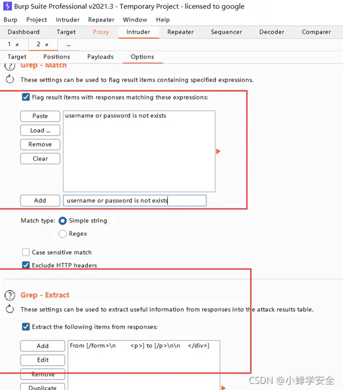Select Regex match type
The image size is (343, 390).
tap(62, 234)
